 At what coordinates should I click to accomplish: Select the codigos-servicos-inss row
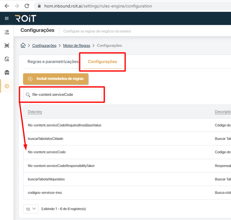point(127,192)
